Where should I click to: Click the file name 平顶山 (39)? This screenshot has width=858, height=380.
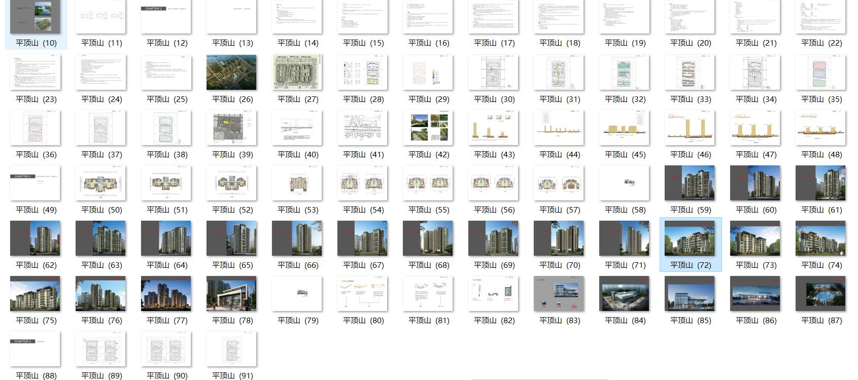(232, 155)
